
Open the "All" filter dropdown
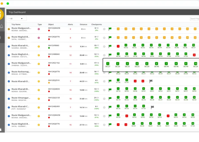(17, 19)
